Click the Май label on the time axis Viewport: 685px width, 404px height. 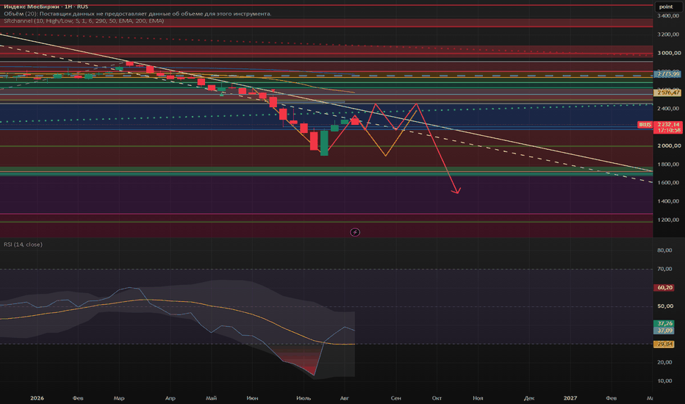point(211,398)
